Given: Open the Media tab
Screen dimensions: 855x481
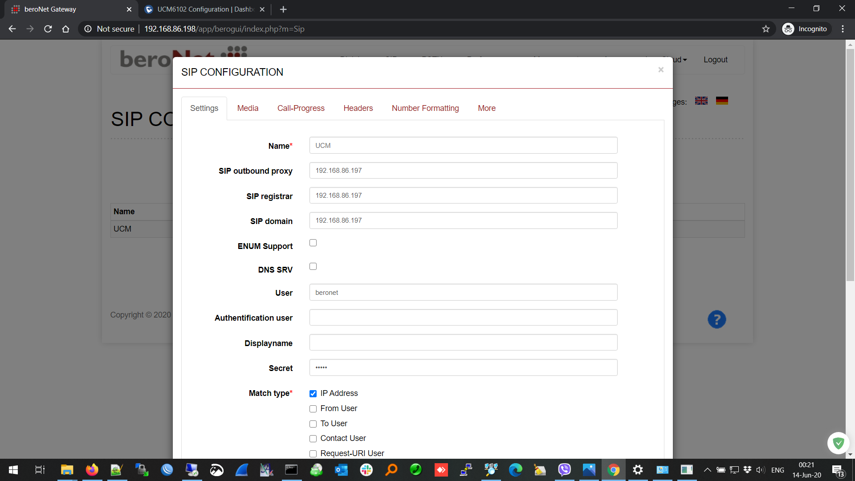Looking at the screenshot, I should click(248, 108).
